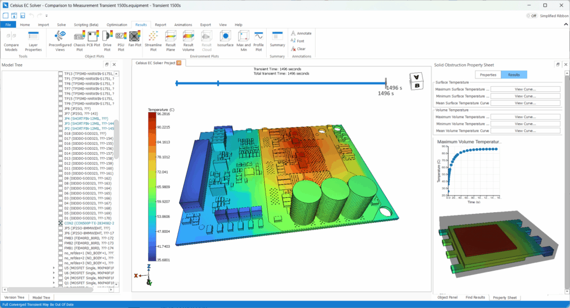Open the Optimisation ribbon tab
The width and height of the screenshot is (570, 308).
pos(117,25)
